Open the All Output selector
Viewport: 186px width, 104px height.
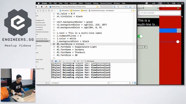pyautogui.click(x=55, y=83)
